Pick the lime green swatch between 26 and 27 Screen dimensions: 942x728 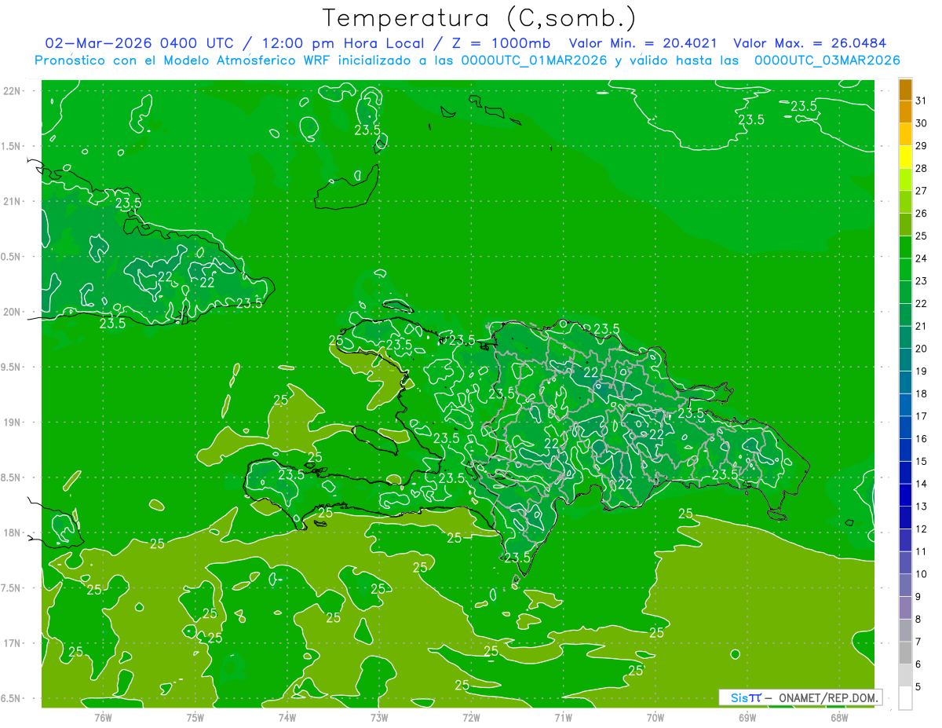pyautogui.click(x=905, y=202)
